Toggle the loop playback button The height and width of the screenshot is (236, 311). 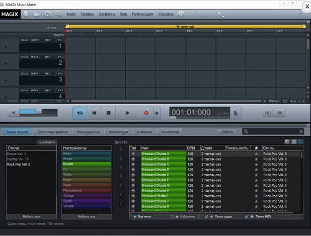click(80, 113)
